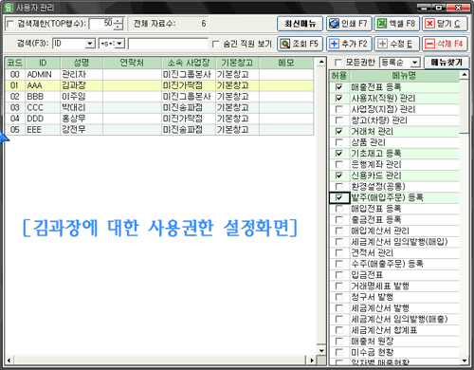474x370 pixels.
Task: Click the TOP행수 value field showing 50
Action: pos(101,24)
